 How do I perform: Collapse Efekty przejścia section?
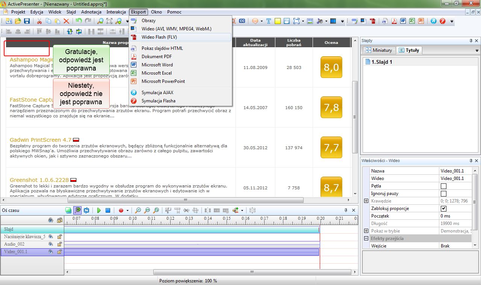click(x=366, y=238)
